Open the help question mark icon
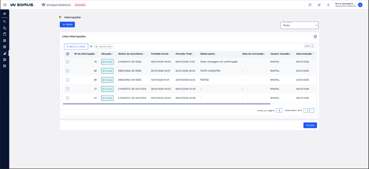The height and width of the screenshot is (169, 369). tap(310, 5)
